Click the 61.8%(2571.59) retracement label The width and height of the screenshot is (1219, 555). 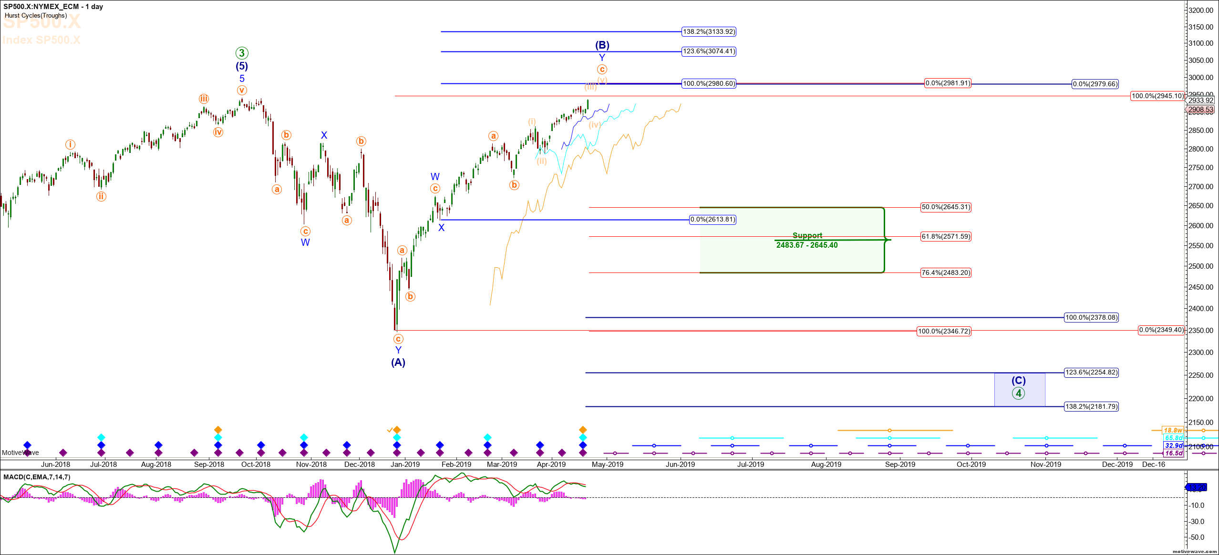pos(946,236)
